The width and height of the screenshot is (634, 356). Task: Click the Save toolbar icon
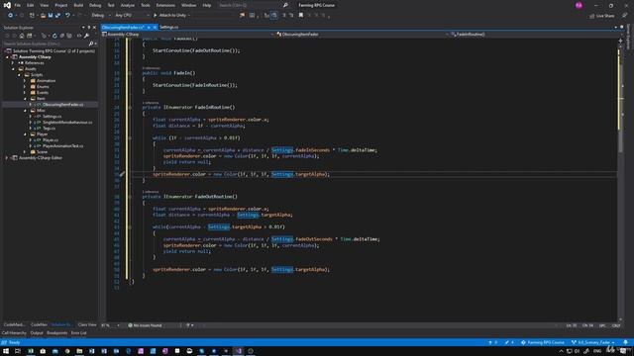point(51,16)
